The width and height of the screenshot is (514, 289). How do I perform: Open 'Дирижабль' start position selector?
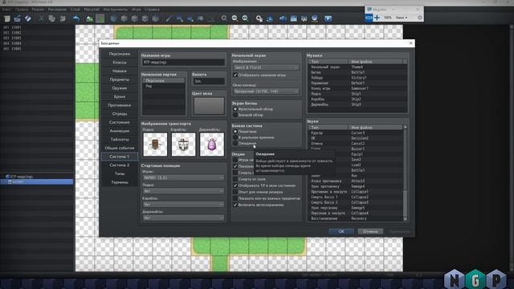click(x=183, y=218)
